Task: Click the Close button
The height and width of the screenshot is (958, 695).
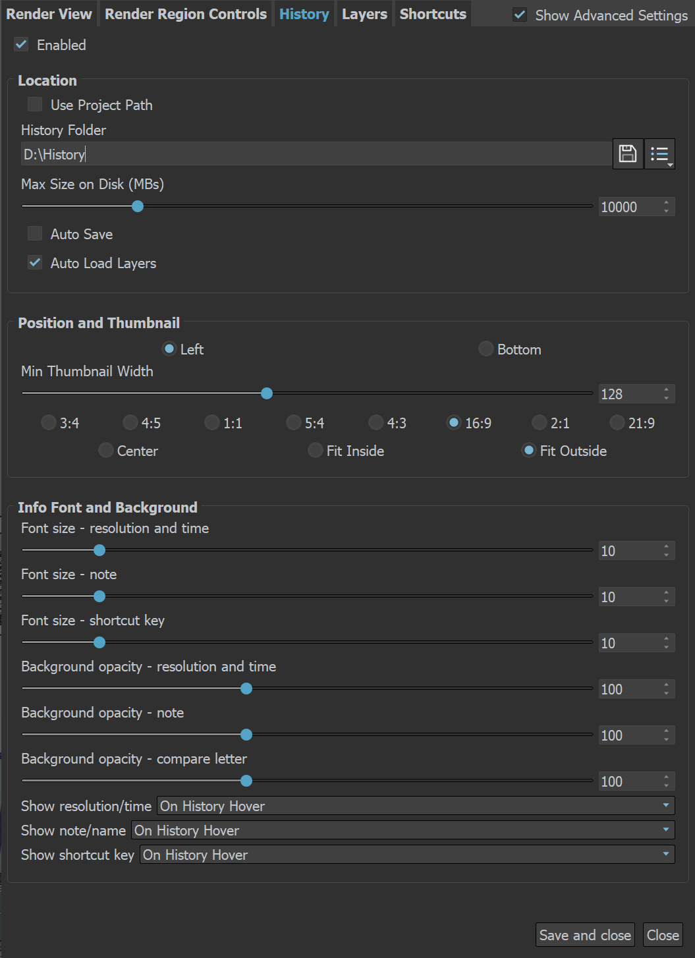Action: point(663,935)
